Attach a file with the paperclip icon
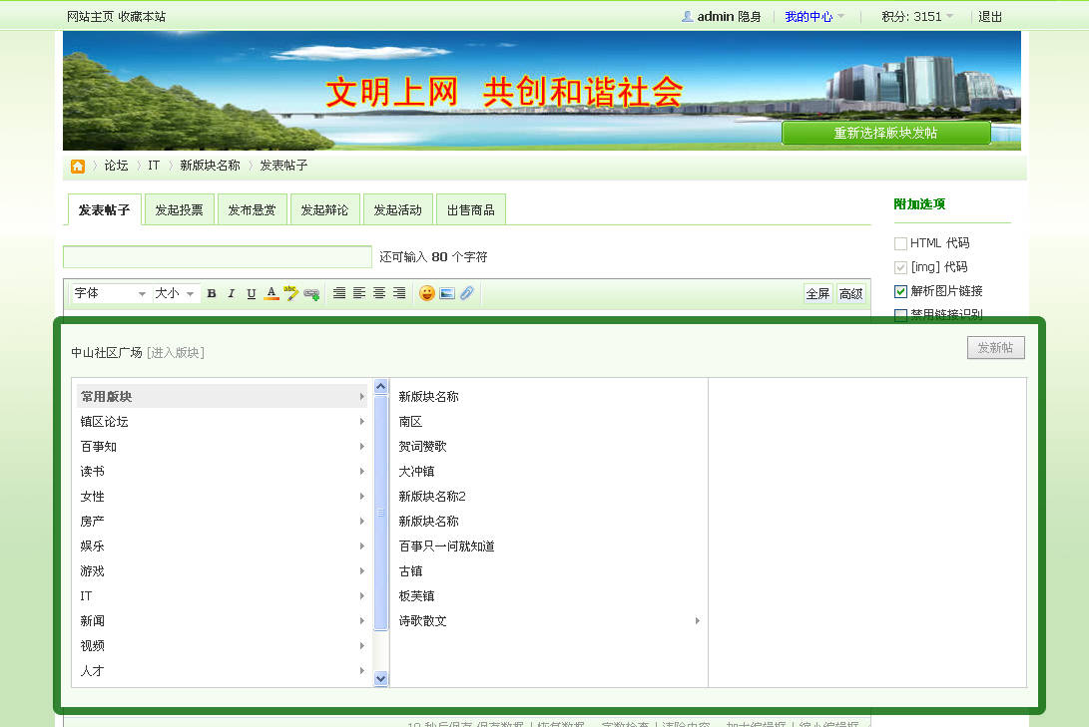 [x=466, y=292]
